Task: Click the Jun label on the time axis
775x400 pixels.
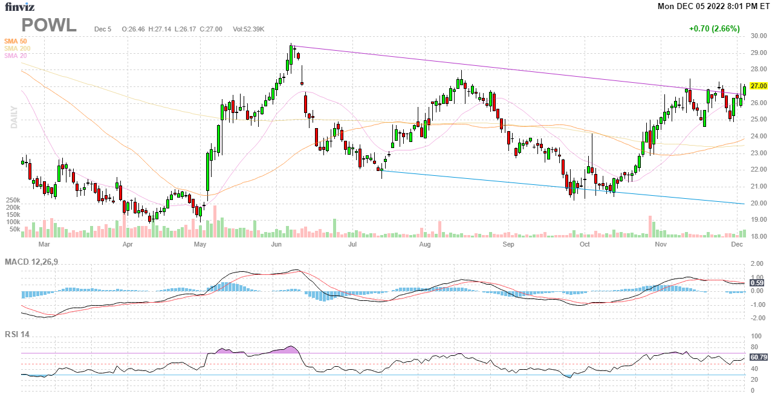Action: (x=276, y=245)
